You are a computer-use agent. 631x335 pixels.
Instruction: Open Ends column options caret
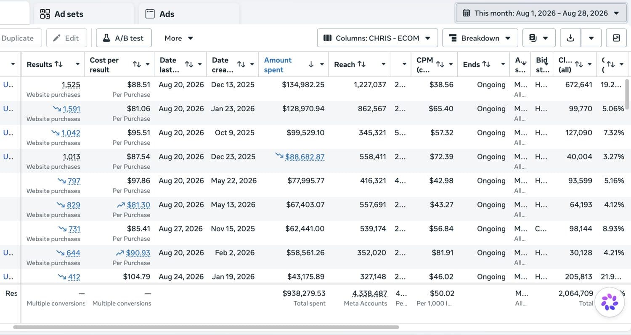pos(503,64)
